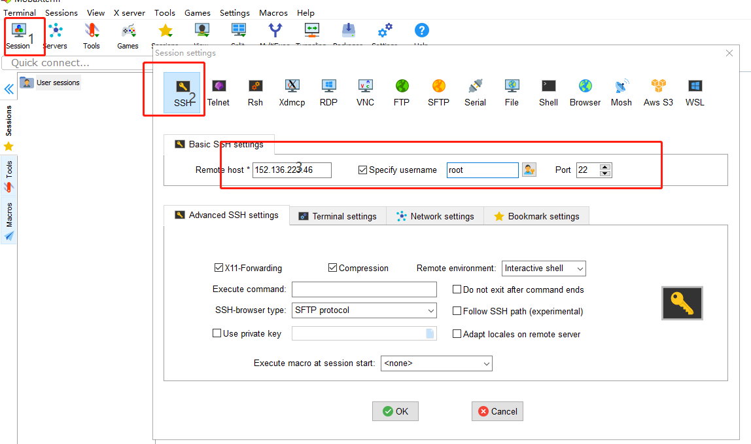Choose the Shell session type

coord(548,93)
